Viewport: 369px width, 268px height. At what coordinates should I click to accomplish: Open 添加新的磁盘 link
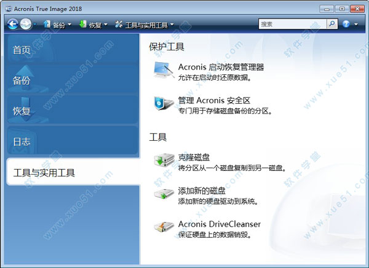coord(202,191)
